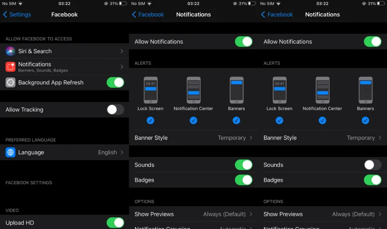Tap battery icon in Facebook screen status bar
The width and height of the screenshot is (387, 229).
123,3
